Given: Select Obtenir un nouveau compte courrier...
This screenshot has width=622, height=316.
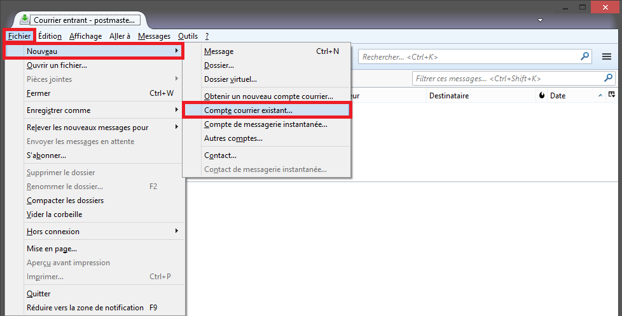Looking at the screenshot, I should pos(266,96).
